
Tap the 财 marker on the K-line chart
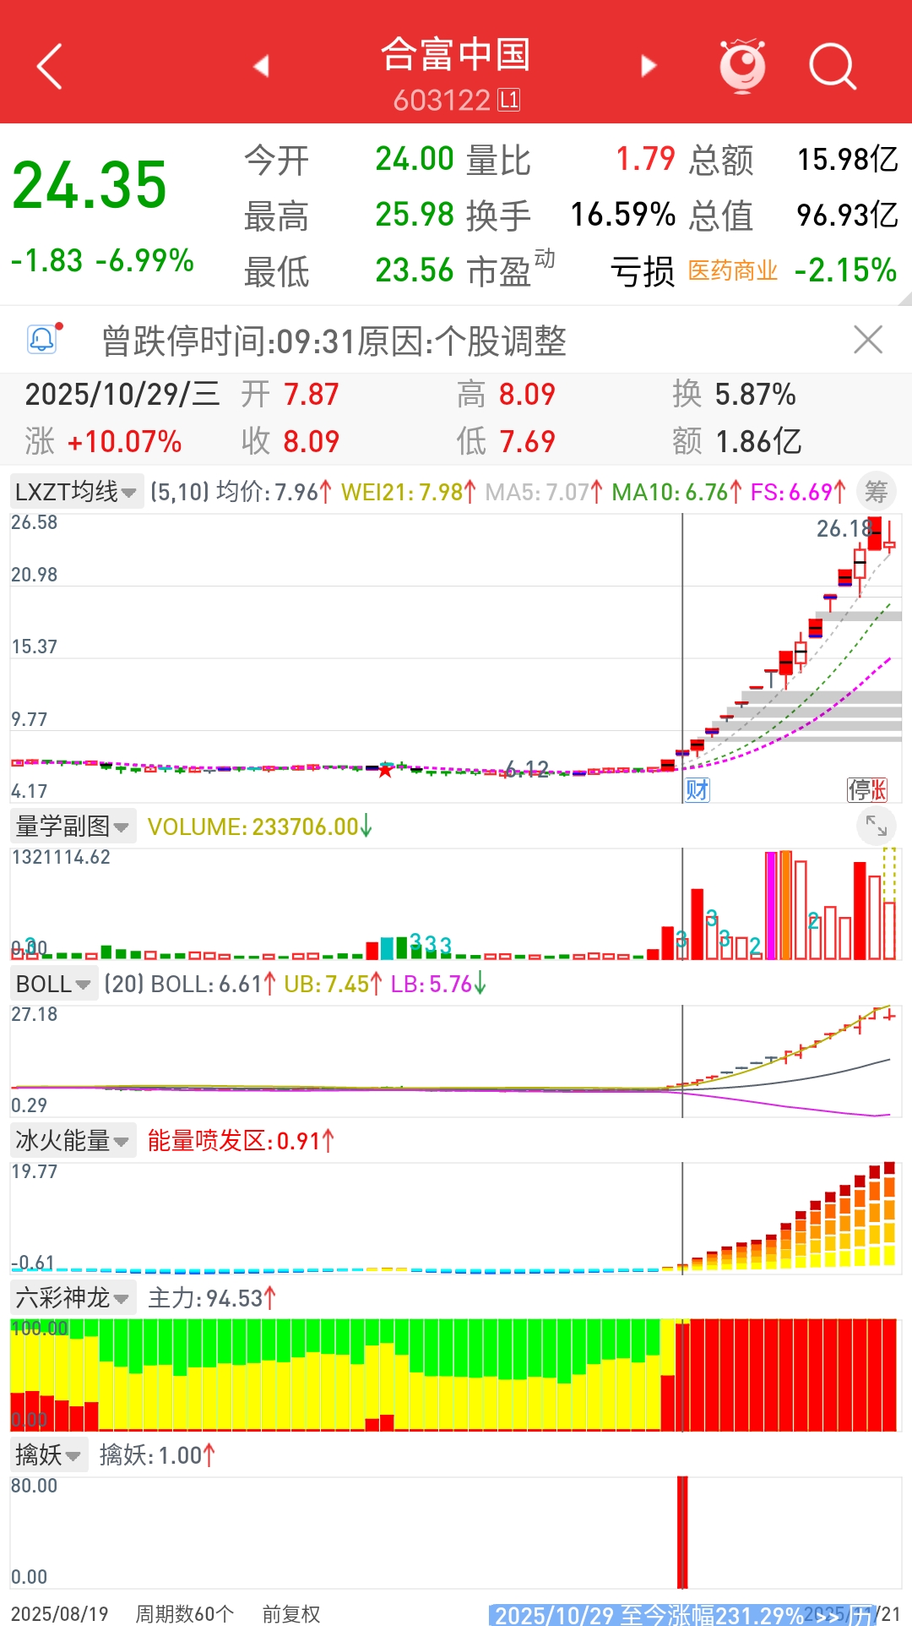697,789
